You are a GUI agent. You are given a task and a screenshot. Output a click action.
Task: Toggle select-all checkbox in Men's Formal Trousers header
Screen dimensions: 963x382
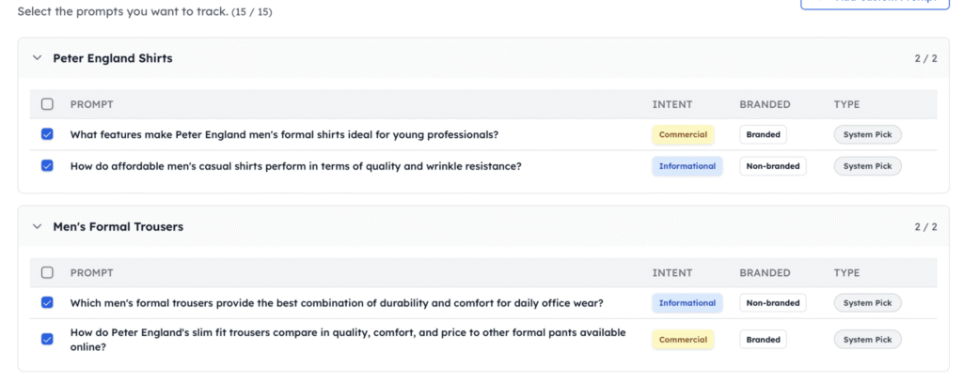tap(47, 273)
